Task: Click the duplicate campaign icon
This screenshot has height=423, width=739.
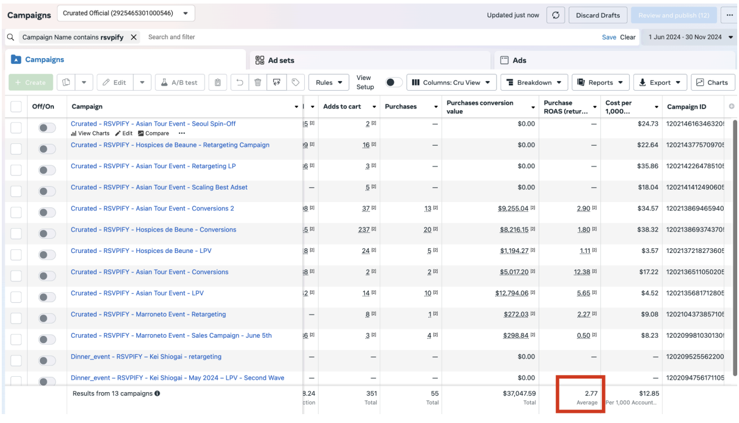Action: pos(67,82)
